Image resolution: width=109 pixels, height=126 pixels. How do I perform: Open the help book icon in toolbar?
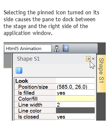point(66,48)
